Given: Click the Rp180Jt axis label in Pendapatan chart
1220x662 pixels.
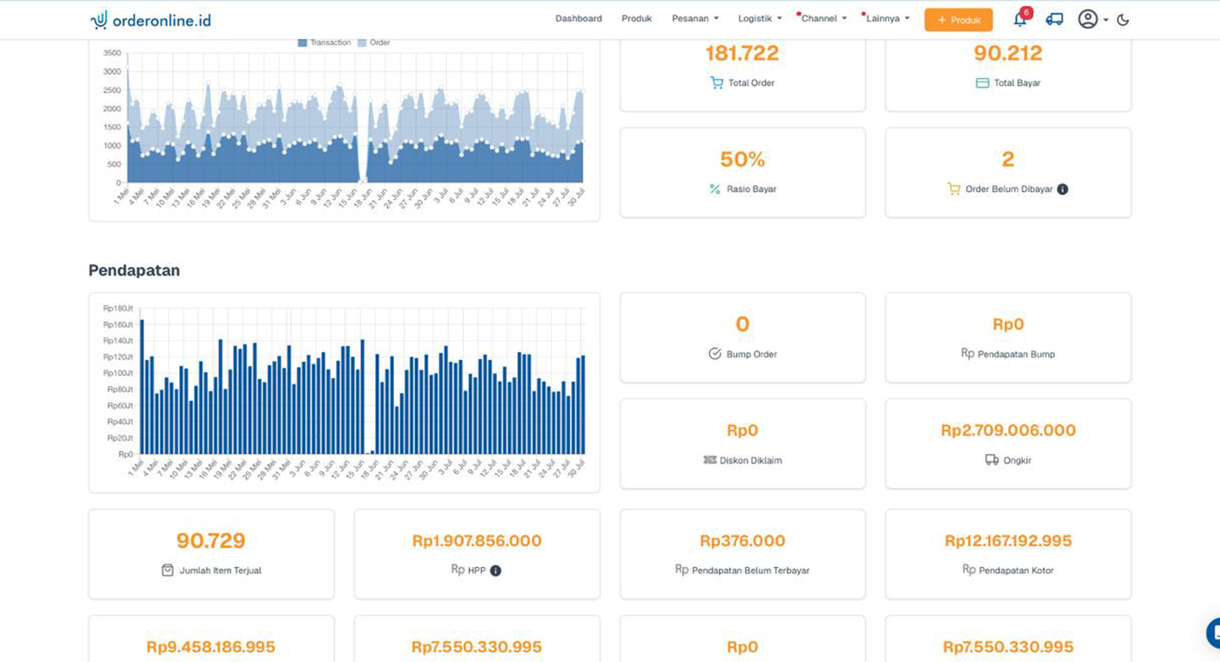Looking at the screenshot, I should [x=118, y=308].
